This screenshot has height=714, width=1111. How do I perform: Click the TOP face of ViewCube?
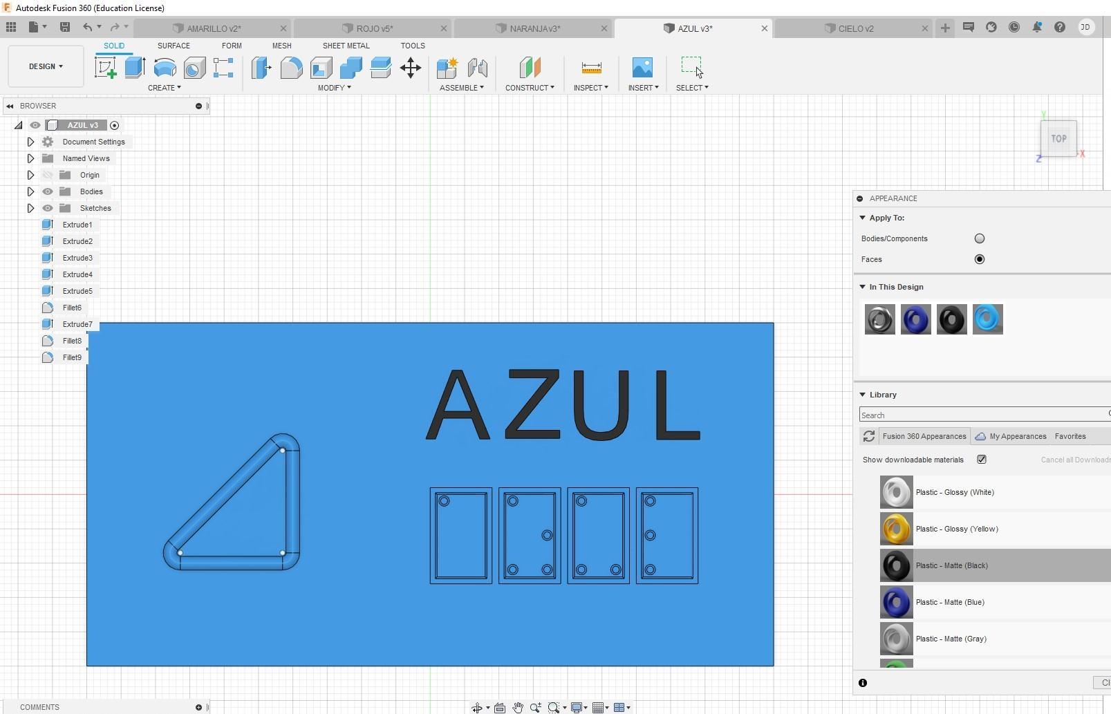tap(1058, 138)
